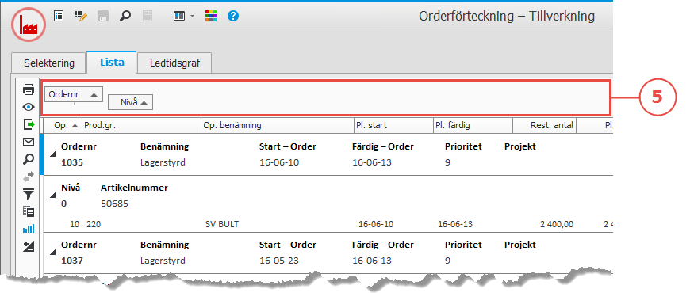690x293 pixels.
Task: Click the funnel filter icon
Action: tap(29, 194)
